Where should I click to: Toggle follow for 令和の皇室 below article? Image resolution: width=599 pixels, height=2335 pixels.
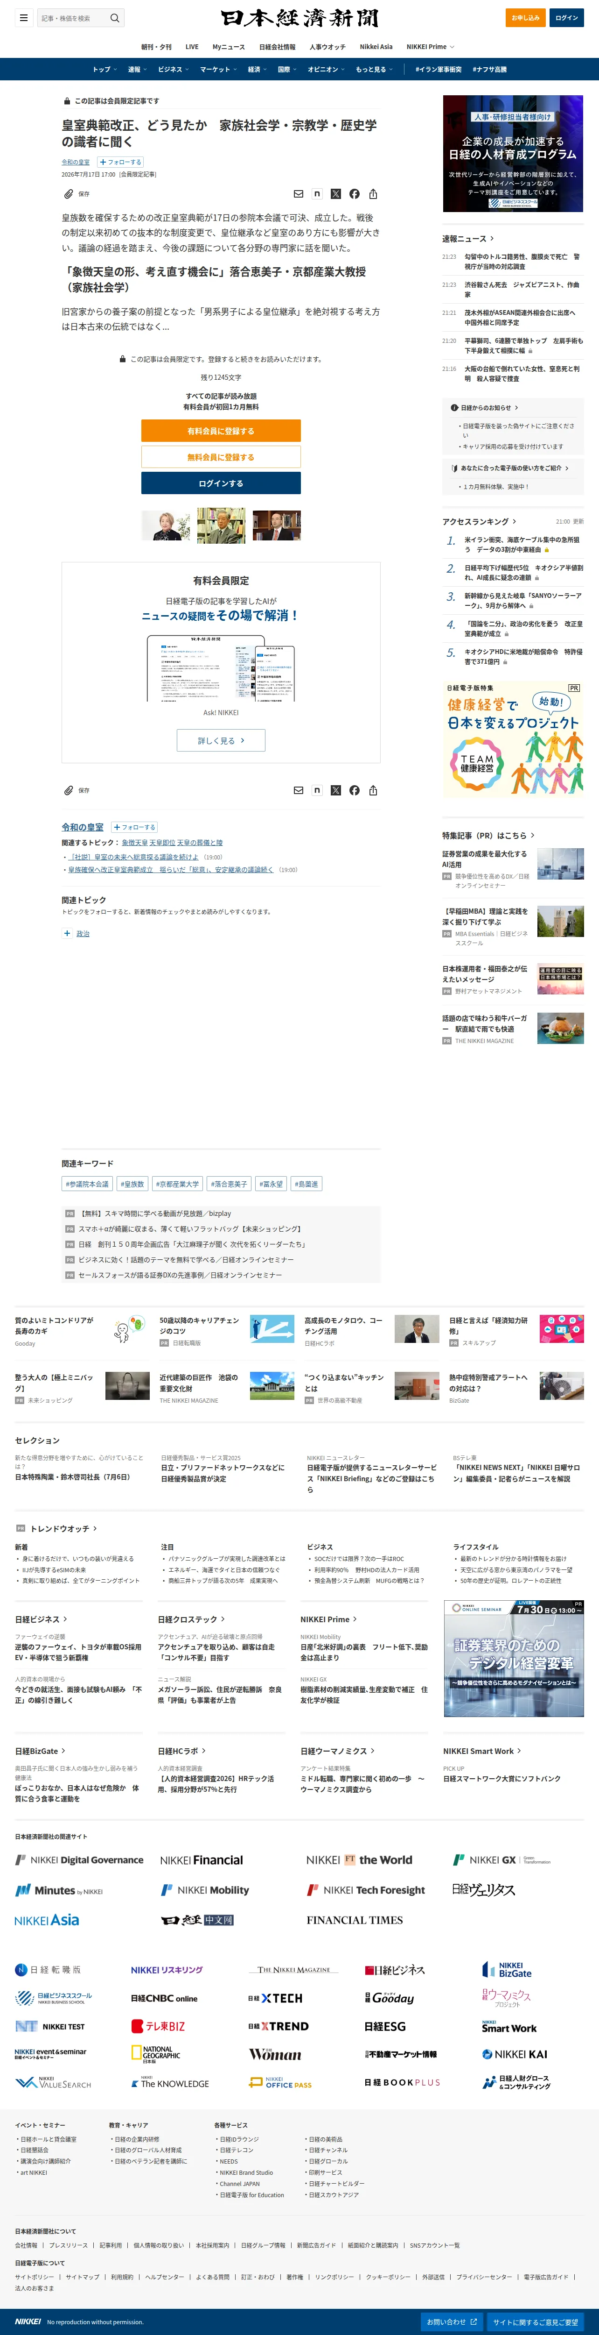(135, 828)
